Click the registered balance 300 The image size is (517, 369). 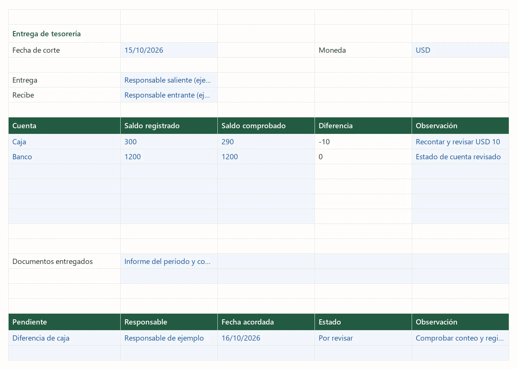[169, 142]
